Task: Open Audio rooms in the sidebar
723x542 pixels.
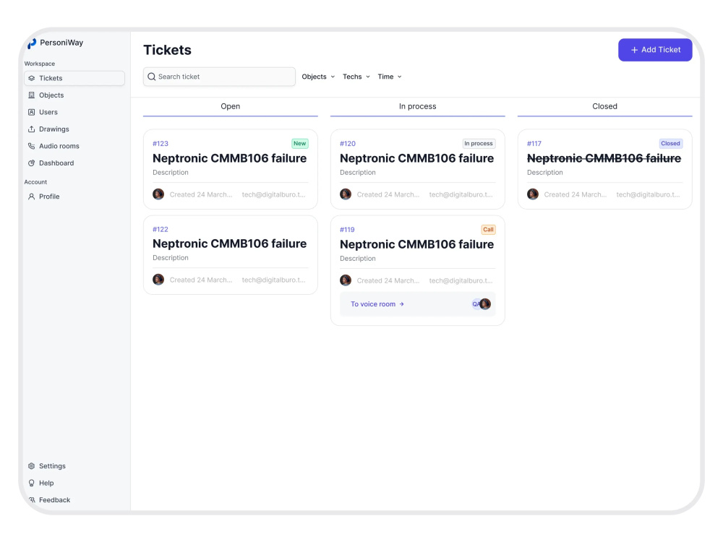Action: click(59, 146)
